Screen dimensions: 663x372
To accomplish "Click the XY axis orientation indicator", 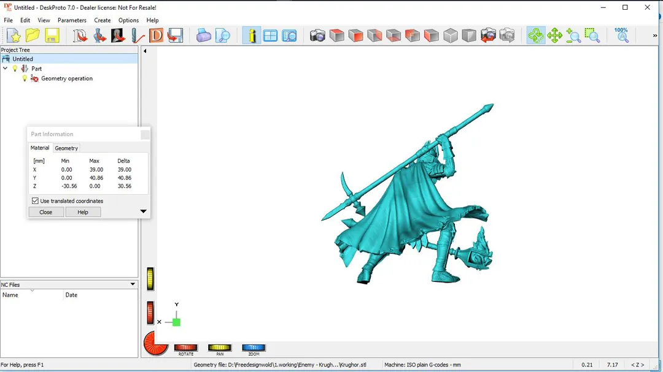I will coord(171,316).
